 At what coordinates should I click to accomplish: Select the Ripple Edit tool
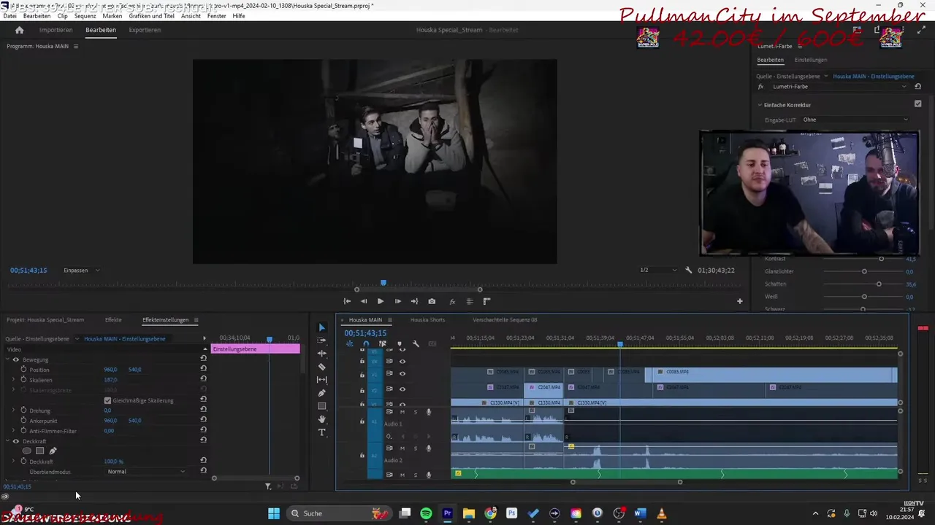pos(321,354)
